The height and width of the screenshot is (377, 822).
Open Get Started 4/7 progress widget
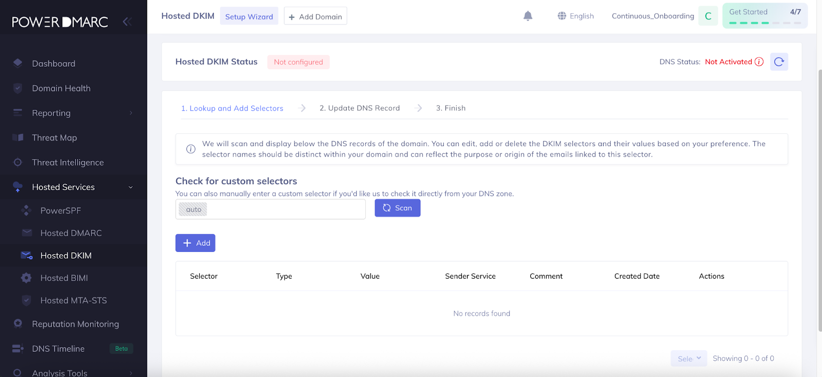(765, 16)
